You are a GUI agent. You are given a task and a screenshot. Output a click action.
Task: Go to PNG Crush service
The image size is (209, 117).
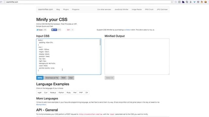click(149, 9)
